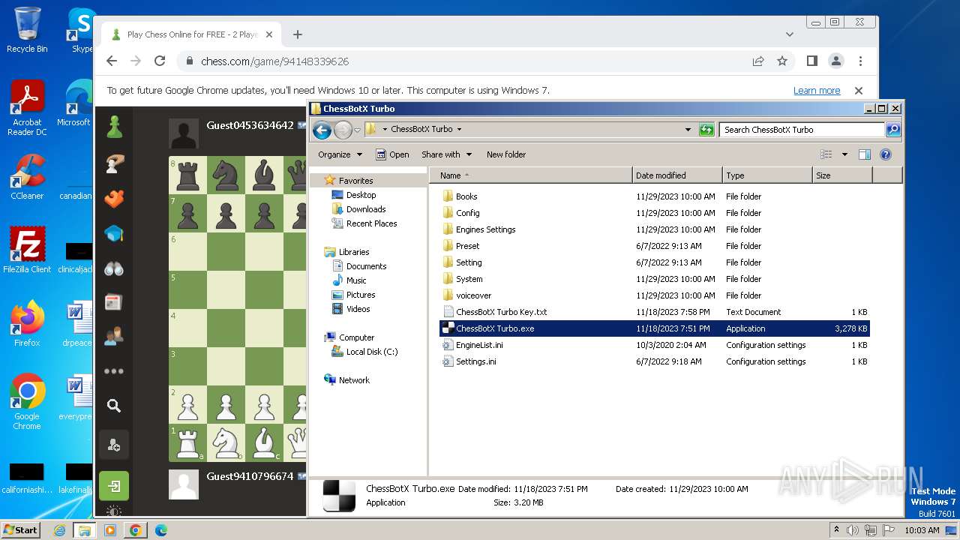Click hand-moving-piece icon in chess.com sidebar
Image resolution: width=960 pixels, height=540 pixels.
(x=114, y=163)
